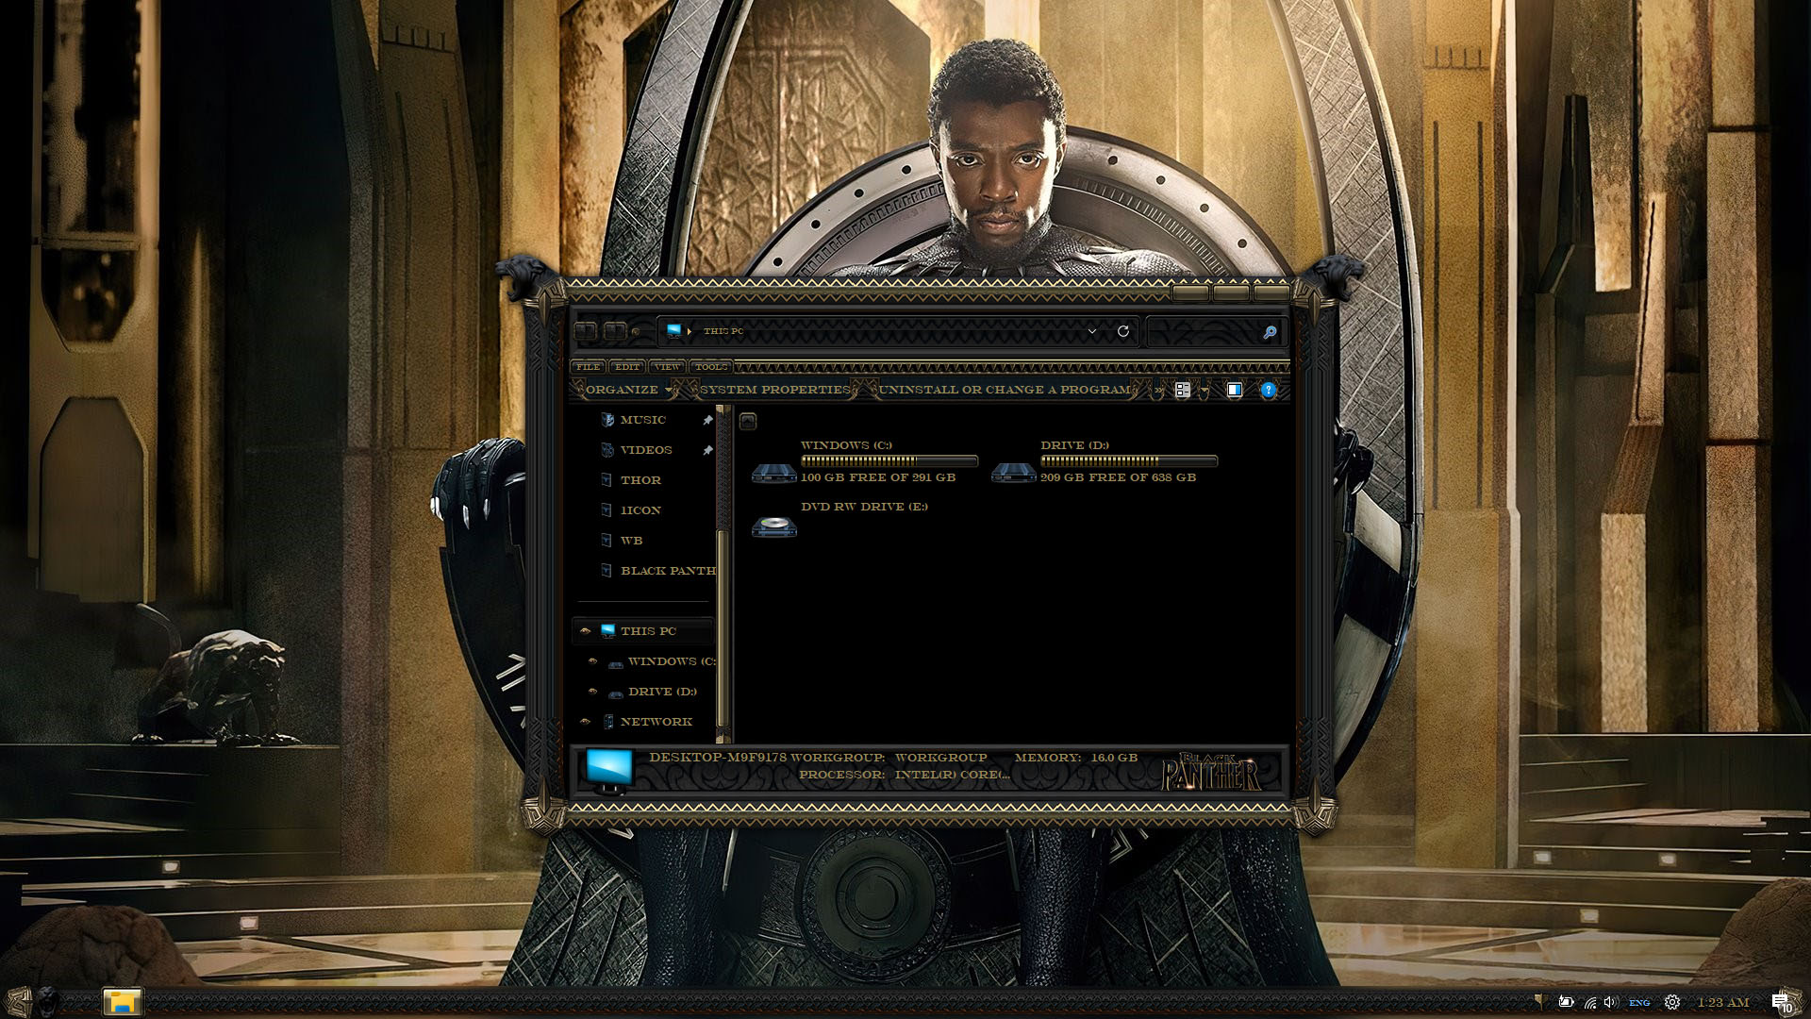Click System Properties button
The height and width of the screenshot is (1019, 1811).
773,390
